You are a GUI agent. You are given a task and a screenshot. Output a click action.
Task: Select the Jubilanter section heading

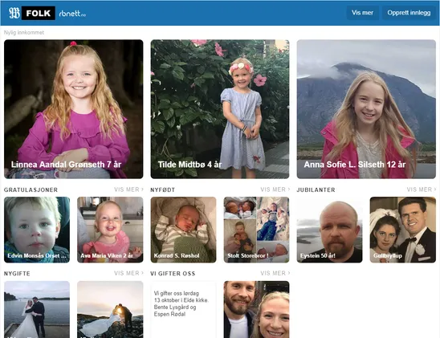[x=316, y=190]
